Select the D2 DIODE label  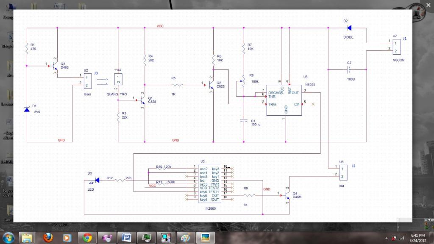[348, 37]
